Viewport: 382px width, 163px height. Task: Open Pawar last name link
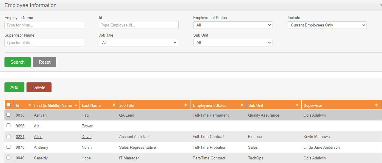point(87,126)
